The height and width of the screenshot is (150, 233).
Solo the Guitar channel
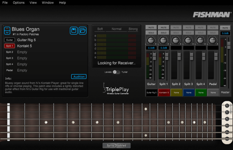151,33
